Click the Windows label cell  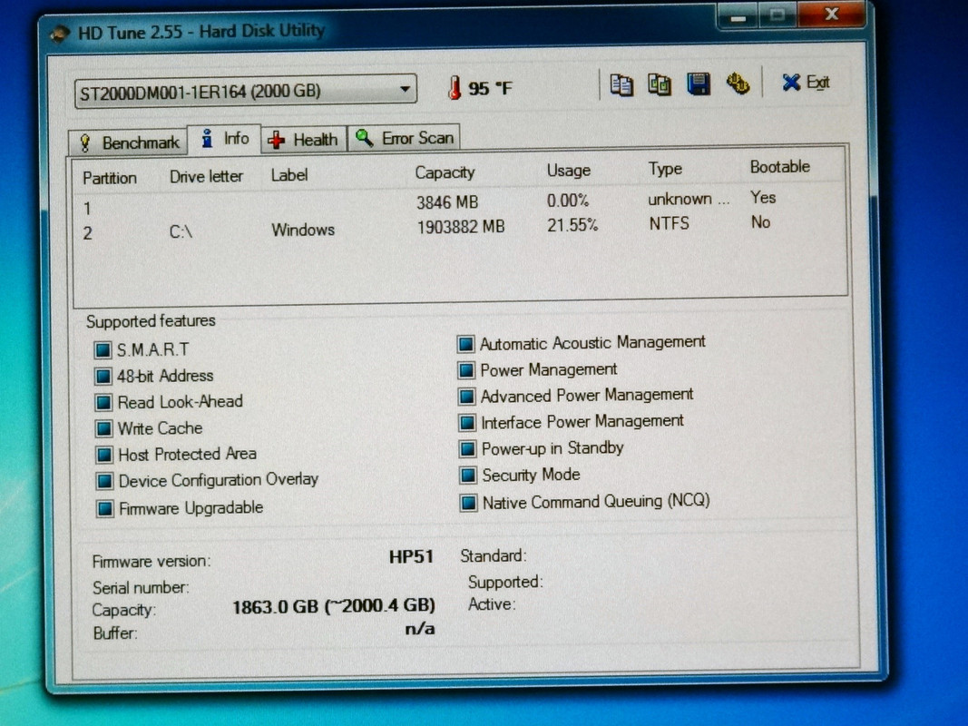(x=303, y=230)
